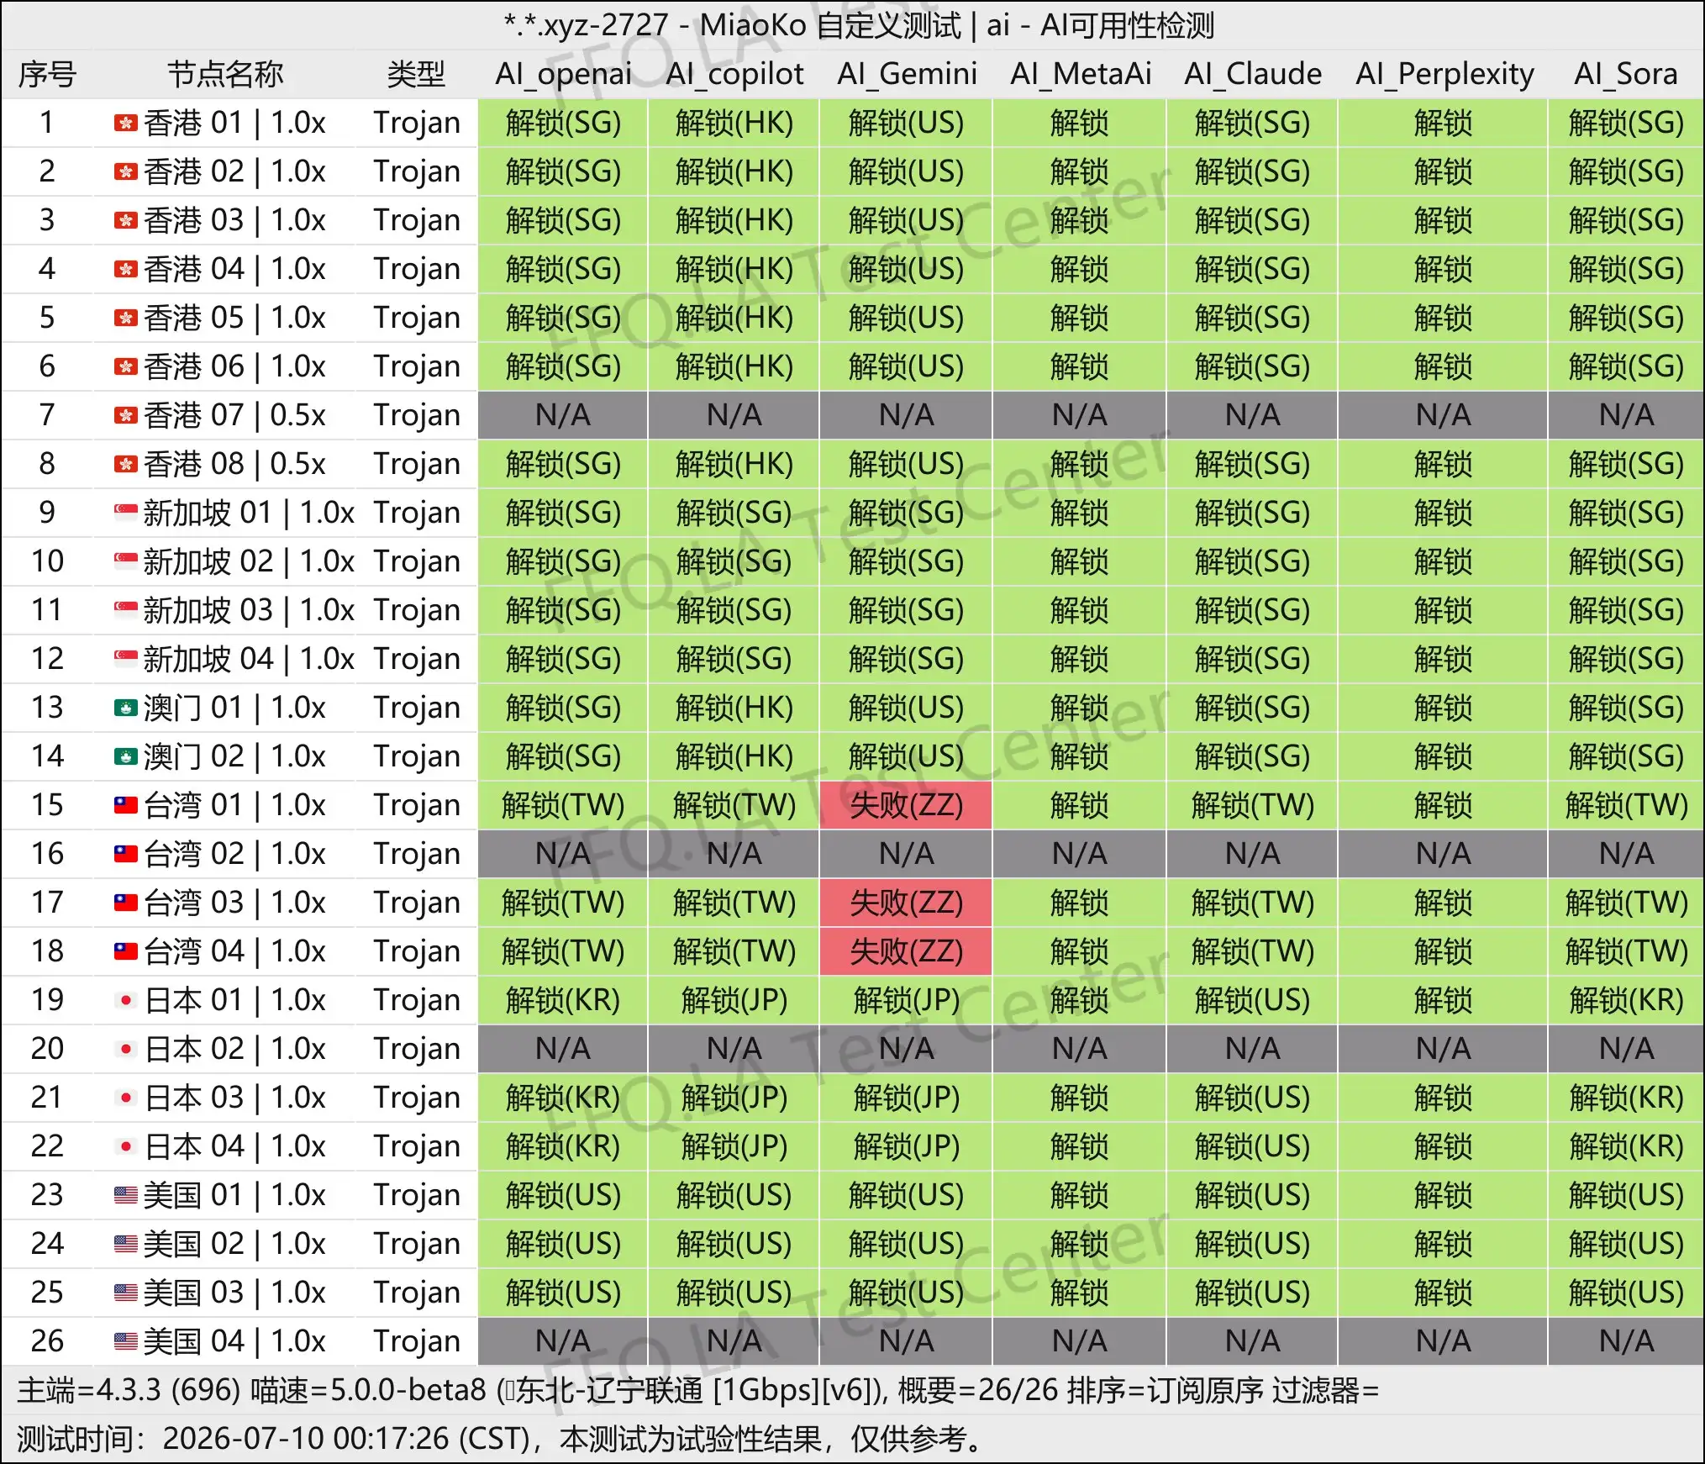
Task: Click the Hong Kong flag icon in row 1
Action: click(x=125, y=124)
